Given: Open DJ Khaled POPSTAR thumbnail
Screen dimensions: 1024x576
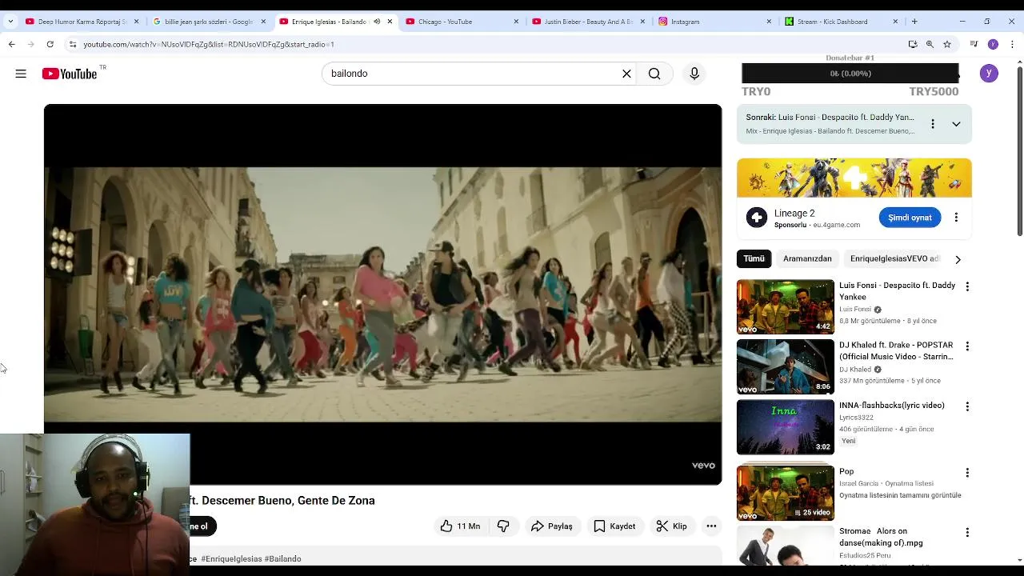Looking at the screenshot, I should pyautogui.click(x=785, y=366).
